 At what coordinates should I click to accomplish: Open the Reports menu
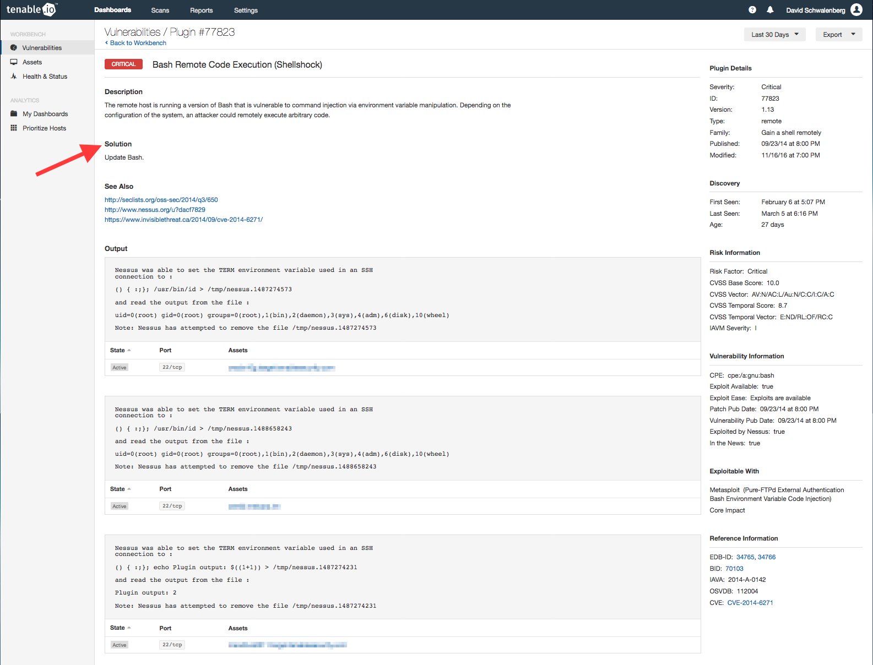tap(201, 10)
